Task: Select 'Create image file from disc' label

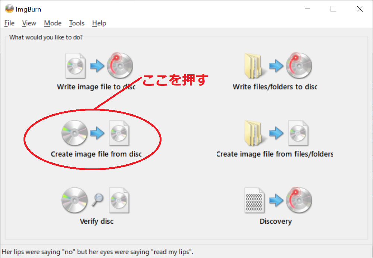Action: [96, 154]
